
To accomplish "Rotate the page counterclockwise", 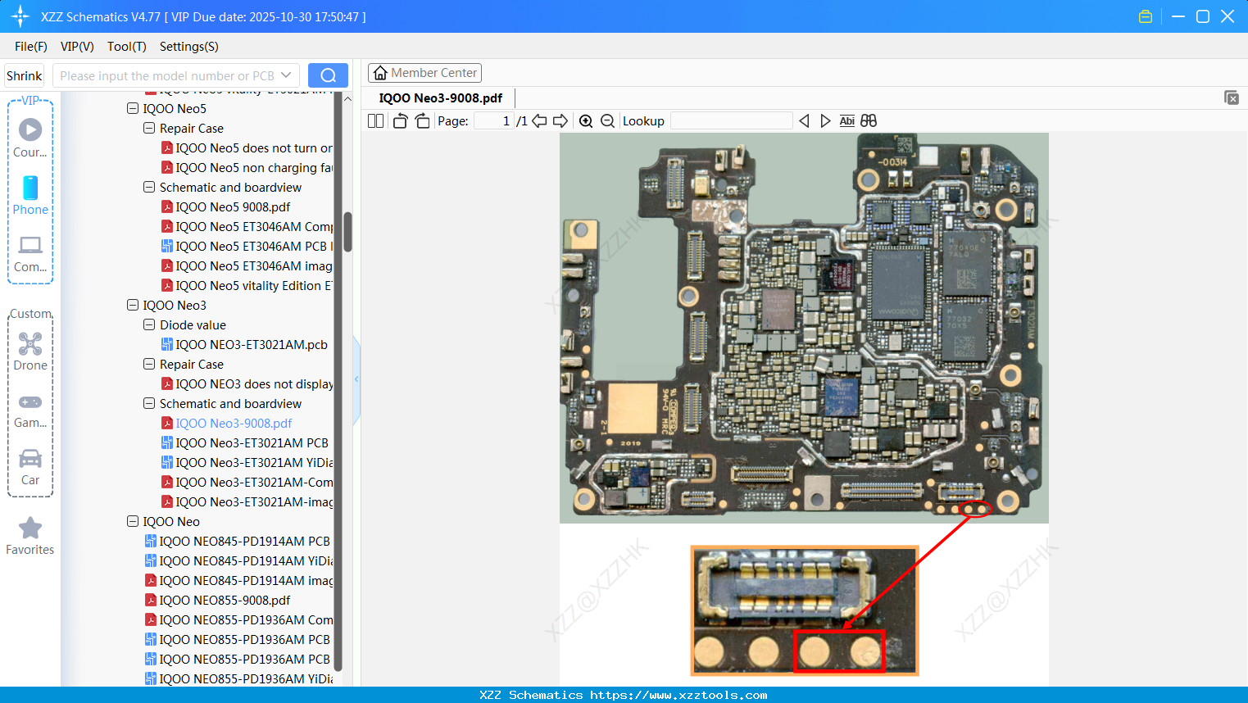I will click(x=400, y=120).
